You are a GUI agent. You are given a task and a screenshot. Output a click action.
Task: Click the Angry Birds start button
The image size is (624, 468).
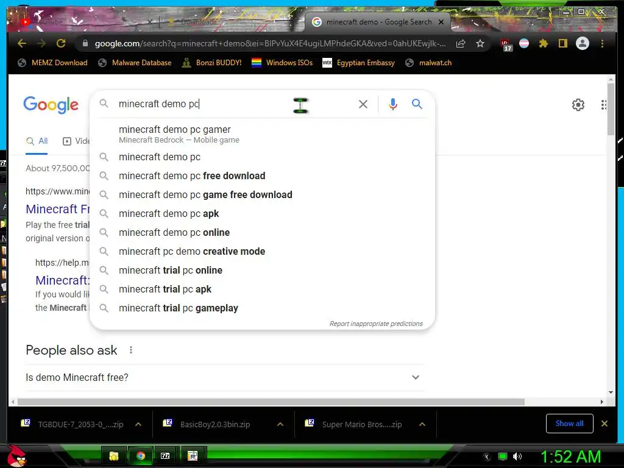(x=16, y=456)
